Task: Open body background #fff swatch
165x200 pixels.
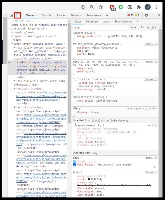Action: click(x=98, y=176)
